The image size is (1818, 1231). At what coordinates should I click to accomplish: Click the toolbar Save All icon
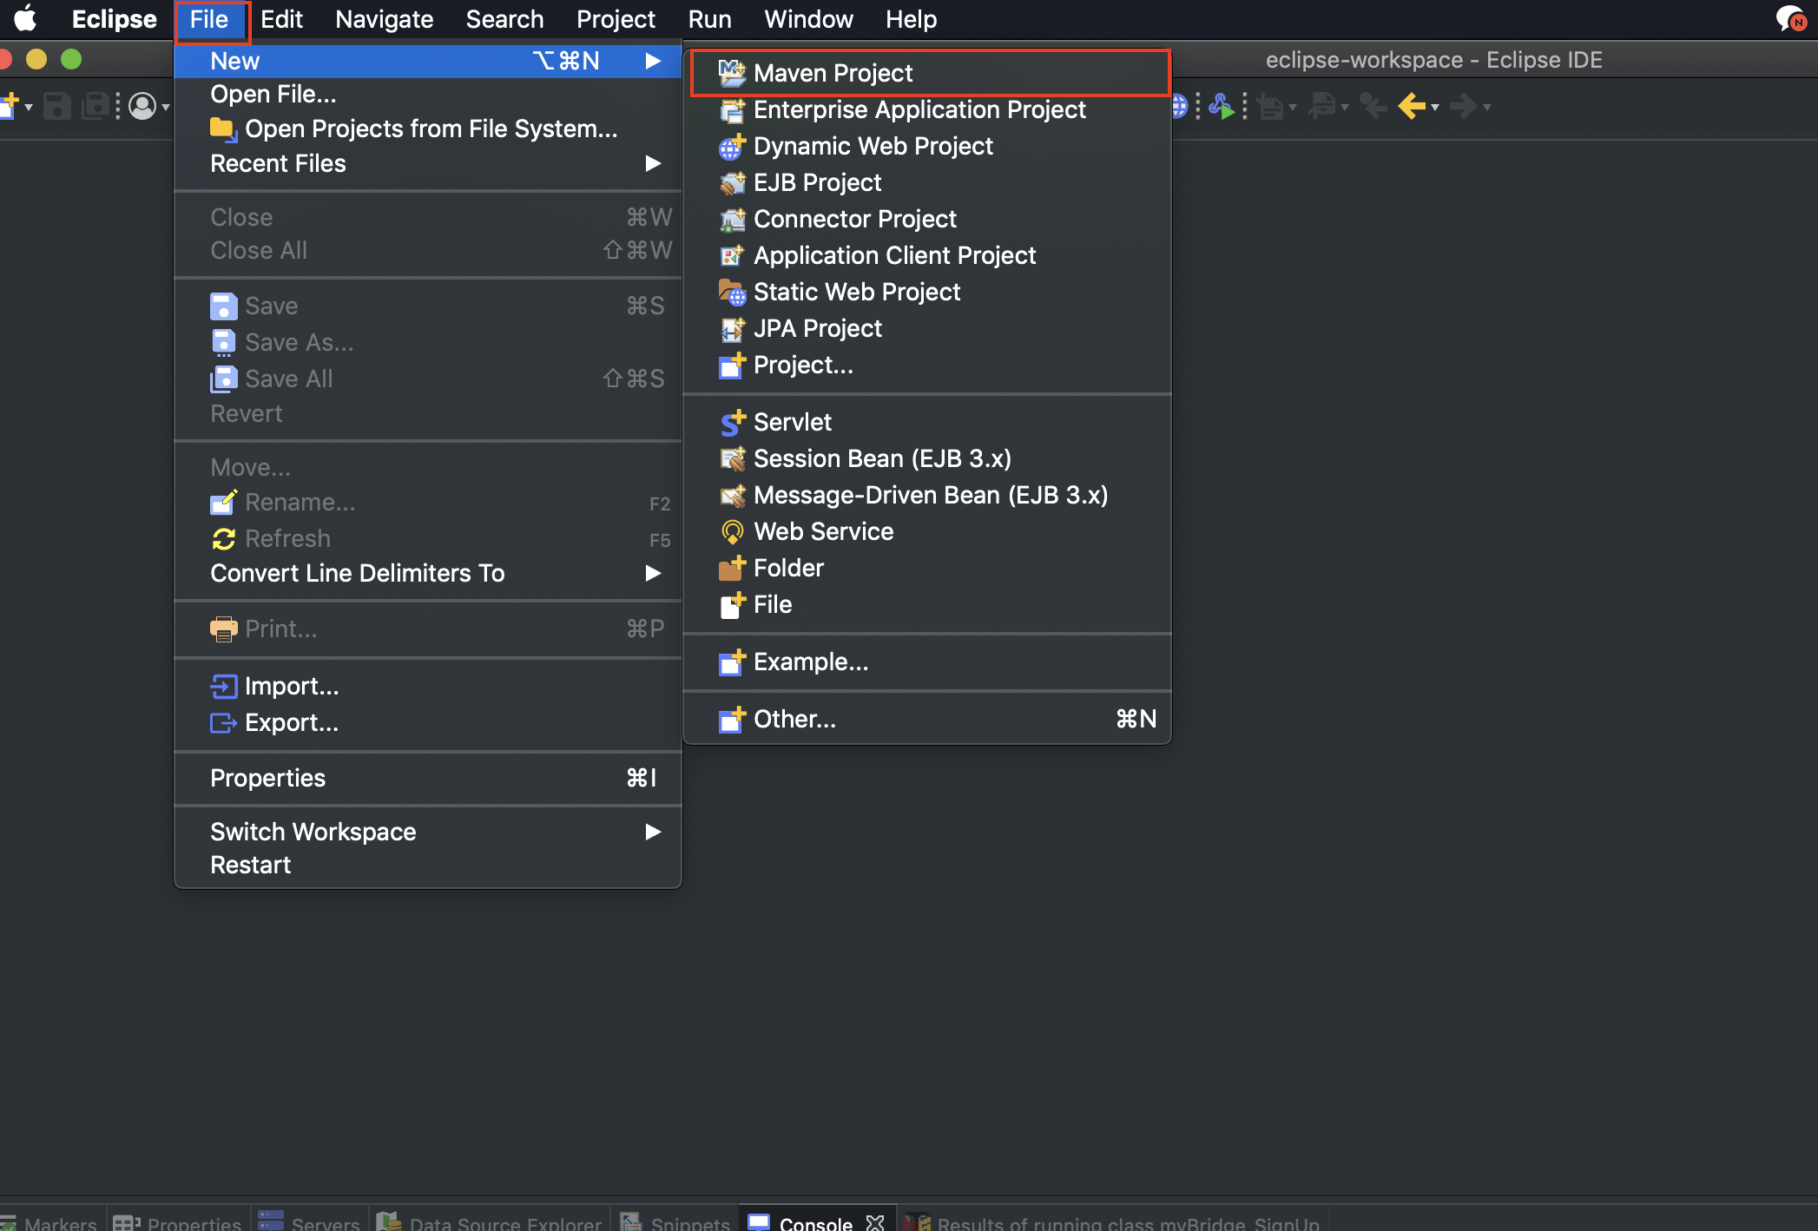click(x=95, y=107)
